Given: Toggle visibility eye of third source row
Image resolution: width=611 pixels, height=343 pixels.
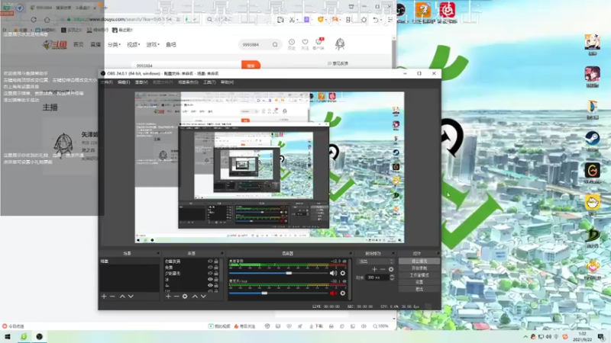Looking at the screenshot, I should click(x=211, y=274).
